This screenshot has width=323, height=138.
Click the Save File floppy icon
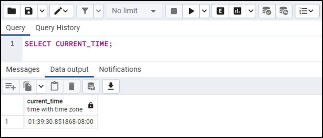tap(29, 11)
